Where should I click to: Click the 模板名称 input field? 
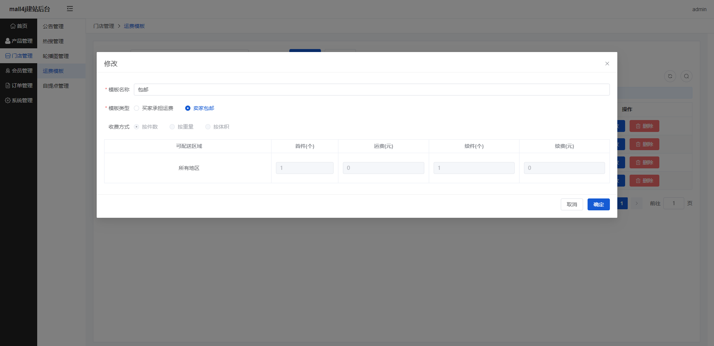(371, 90)
